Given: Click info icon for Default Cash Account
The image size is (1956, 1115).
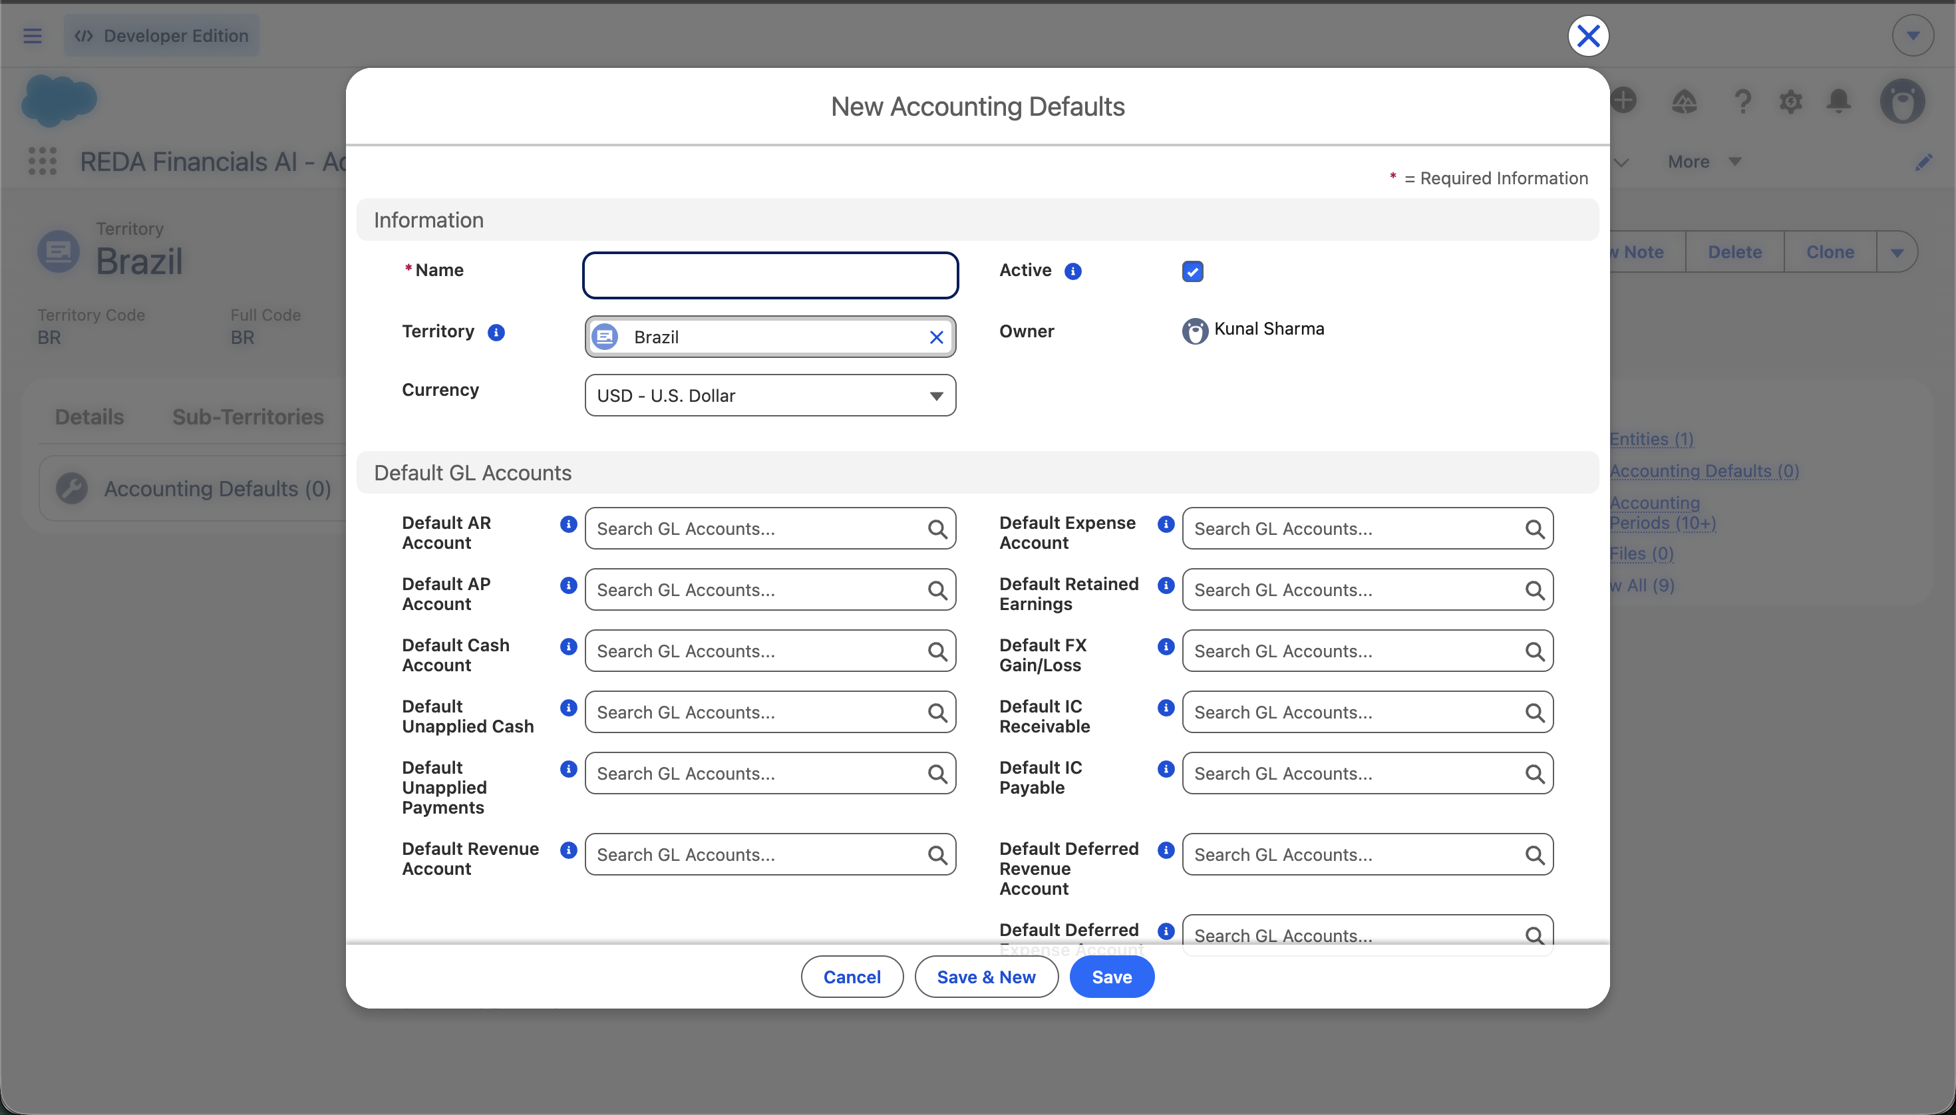Looking at the screenshot, I should pyautogui.click(x=568, y=647).
